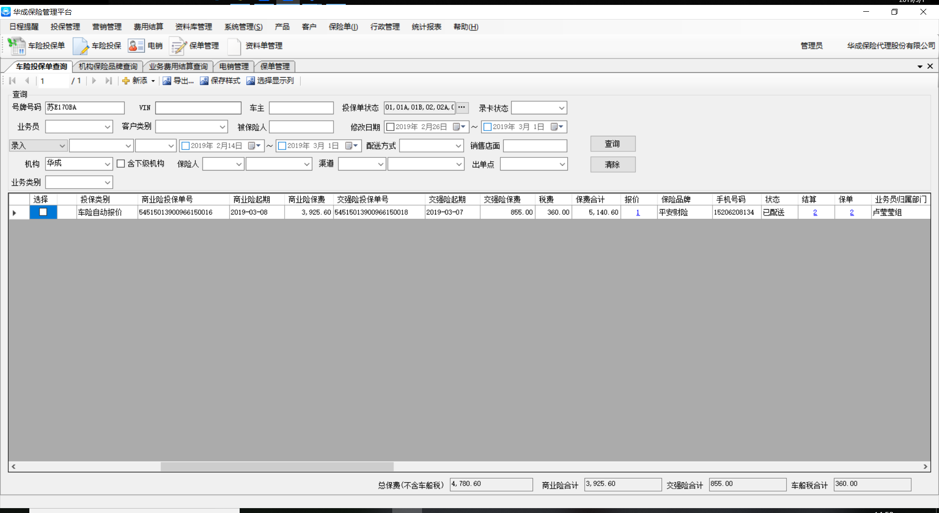Click the 导出 export icon

point(167,81)
